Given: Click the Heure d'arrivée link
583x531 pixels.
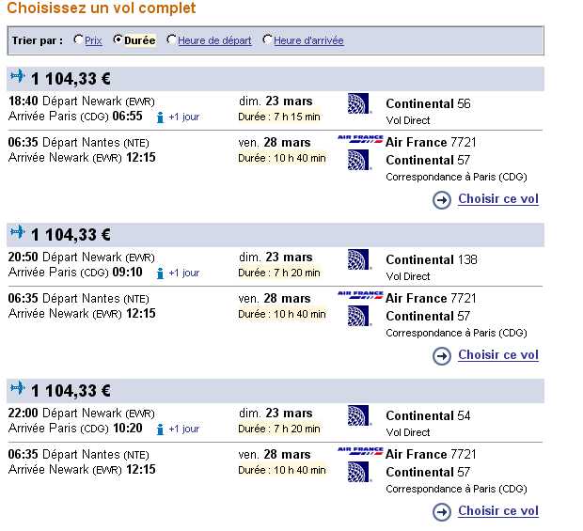Looking at the screenshot, I should (308, 41).
